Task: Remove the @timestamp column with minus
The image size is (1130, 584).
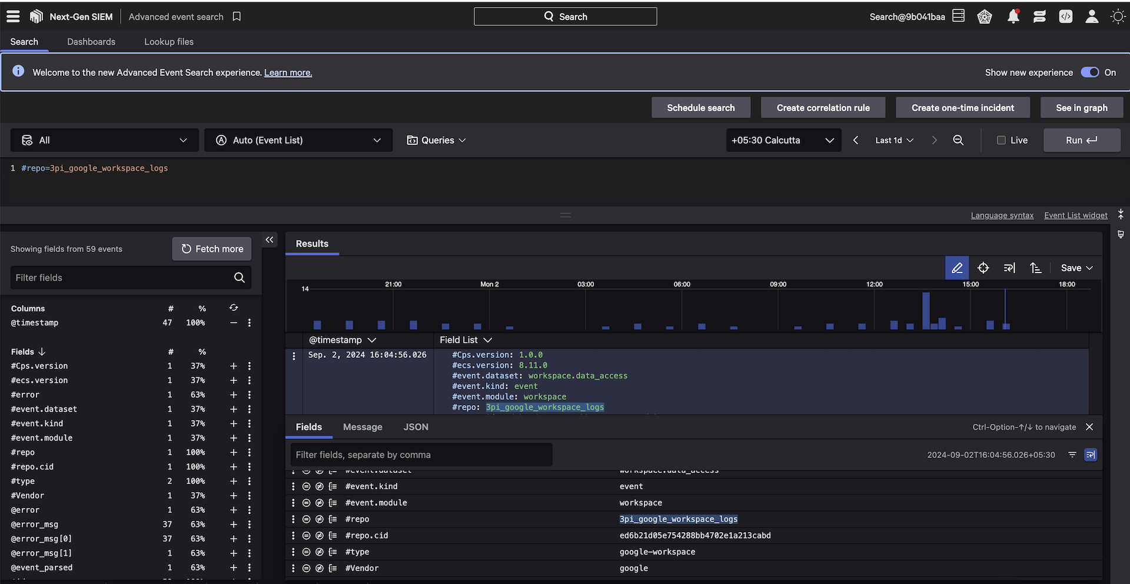Action: (234, 323)
